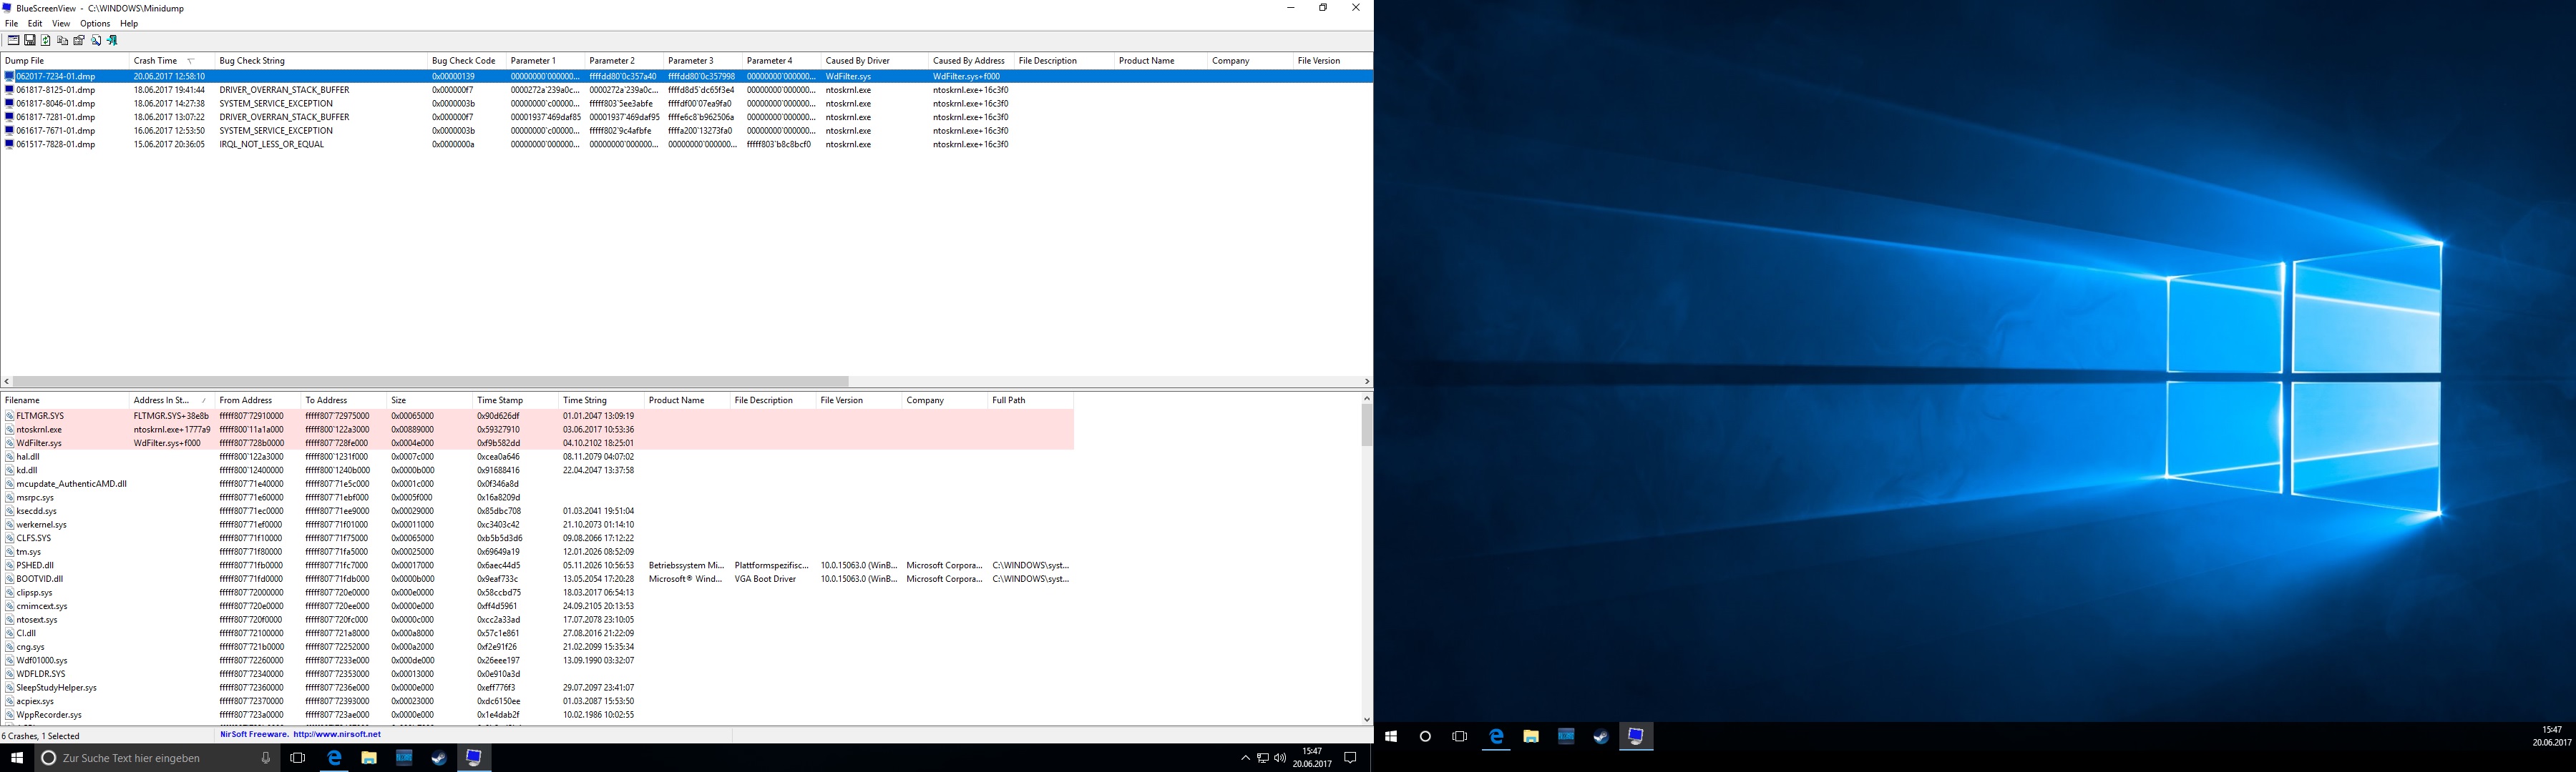Viewport: 2576px width, 772px height.
Task: Sort by the Address In Stack column header
Action: pos(161,400)
